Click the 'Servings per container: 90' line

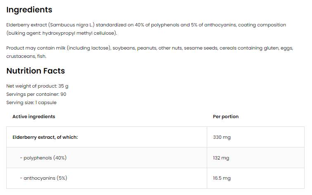(36, 94)
